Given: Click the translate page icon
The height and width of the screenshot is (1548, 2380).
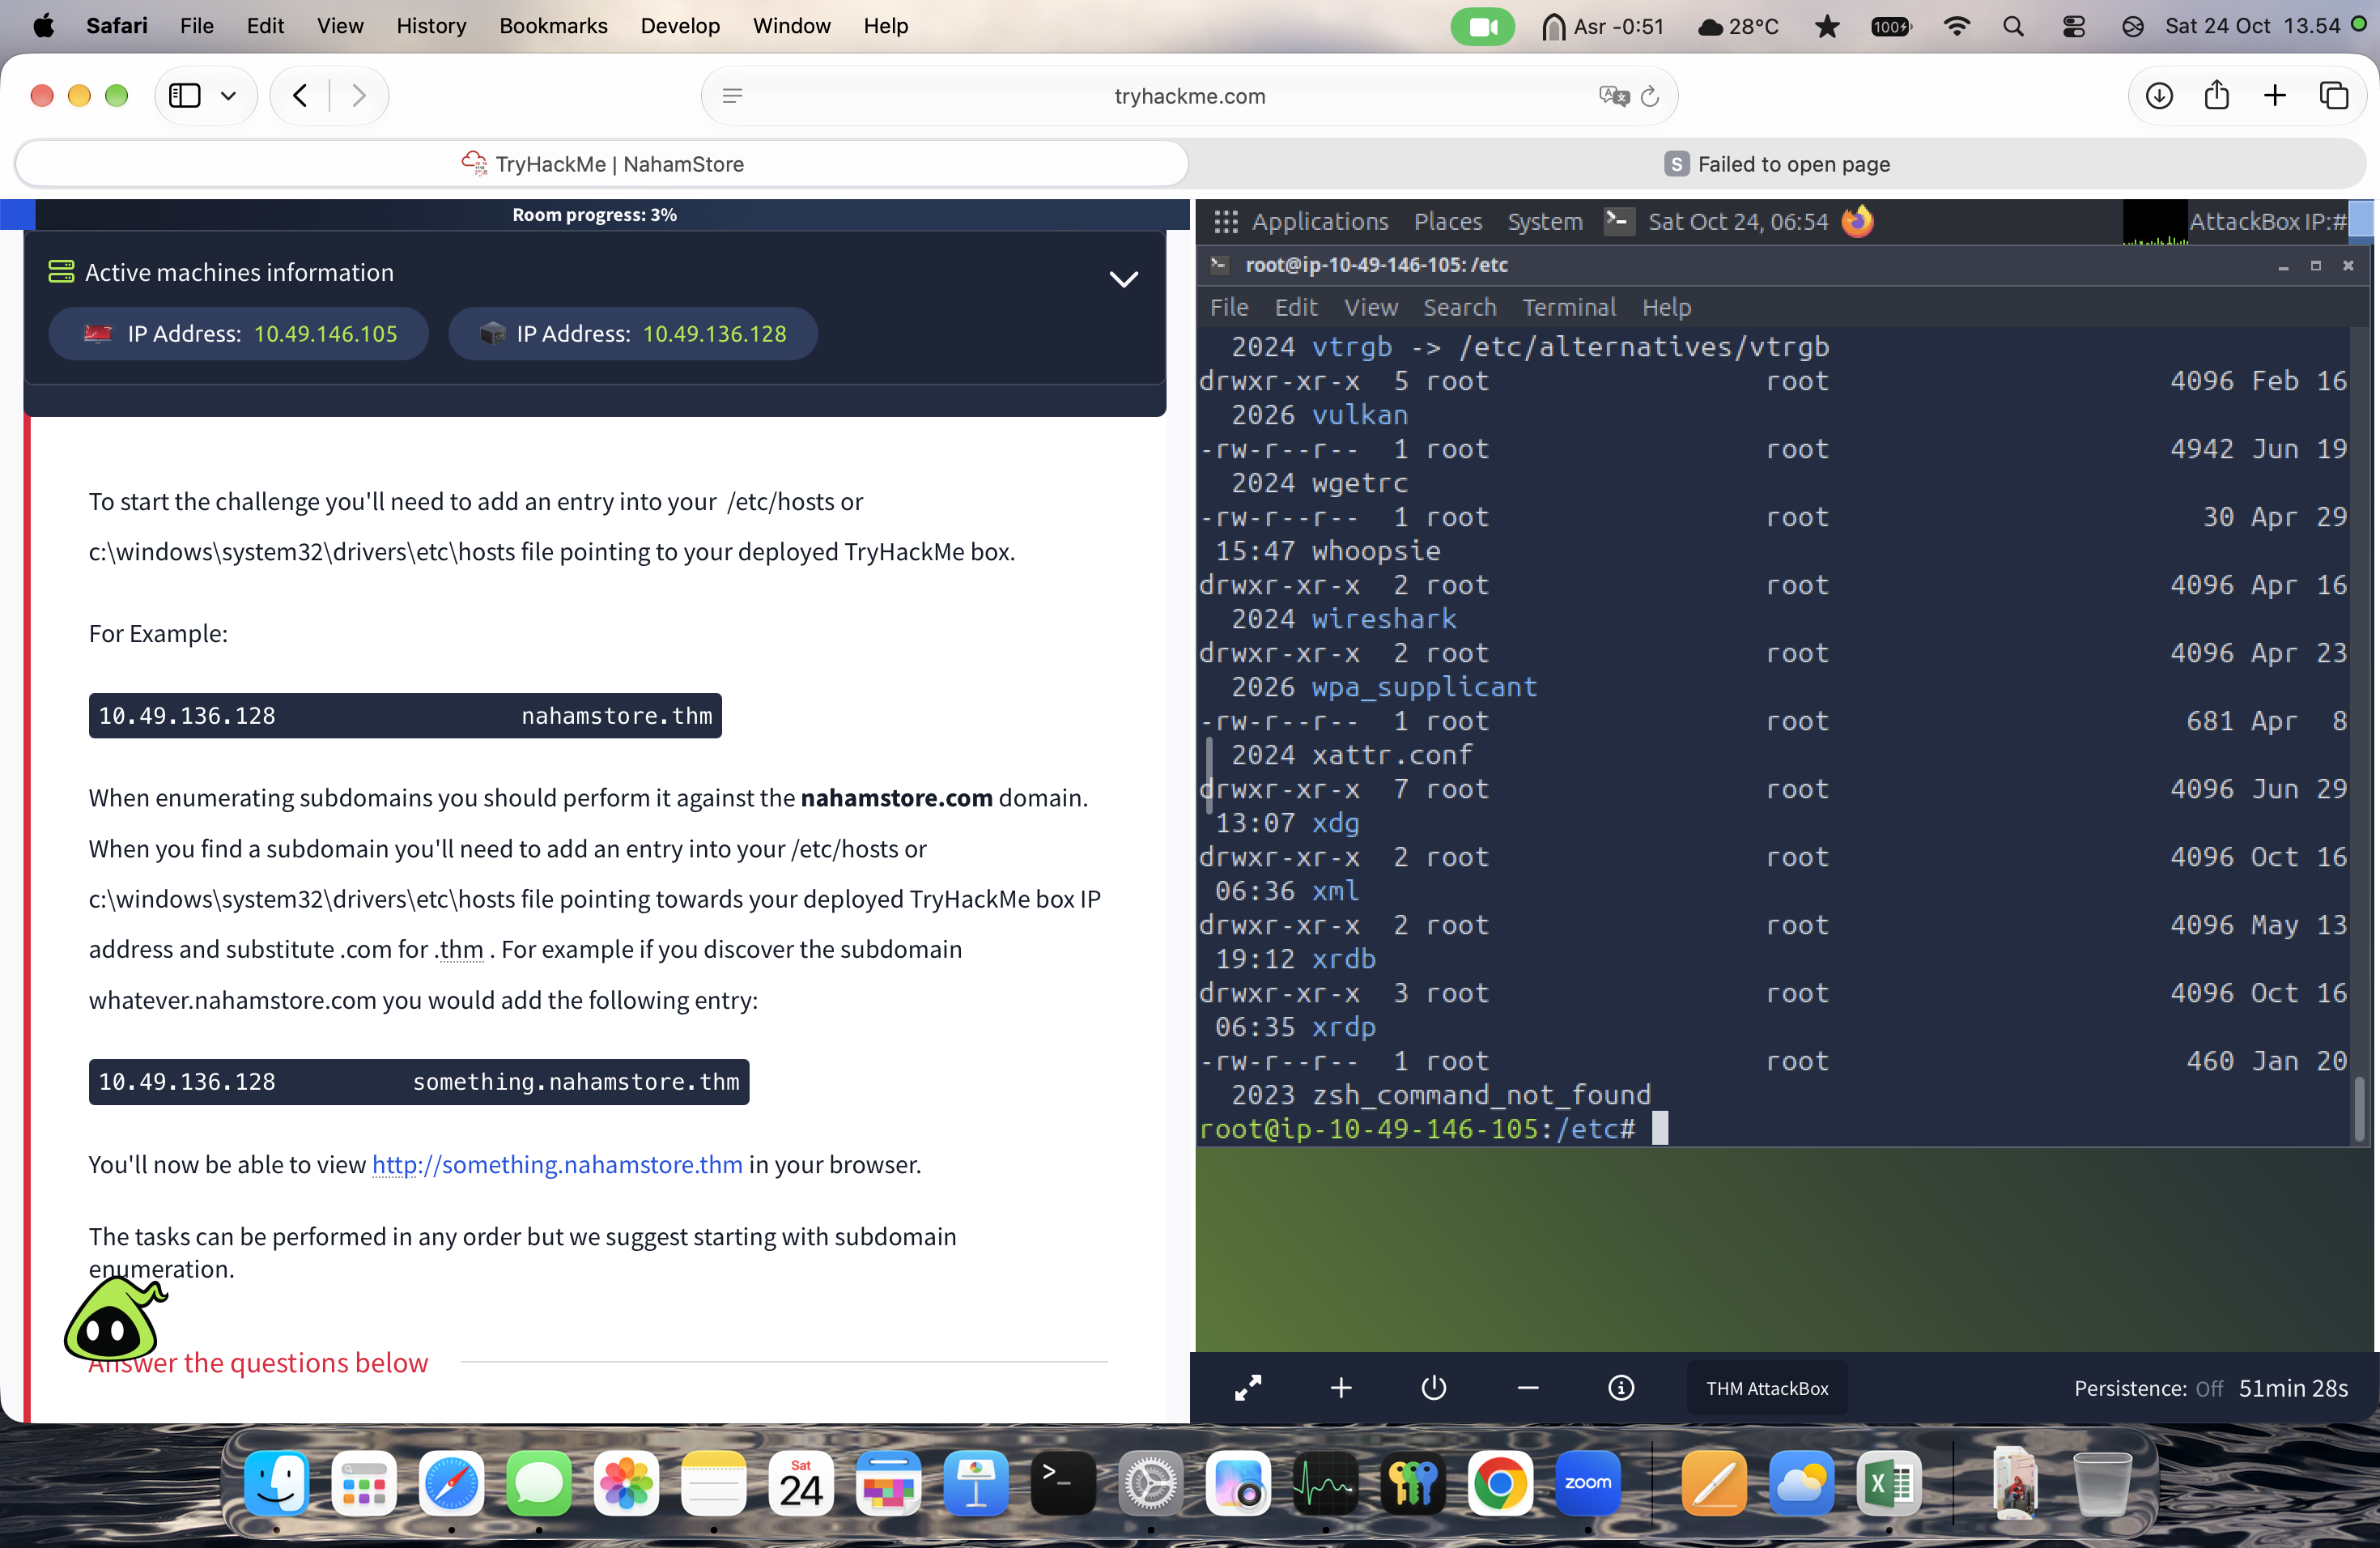Looking at the screenshot, I should 1613,96.
